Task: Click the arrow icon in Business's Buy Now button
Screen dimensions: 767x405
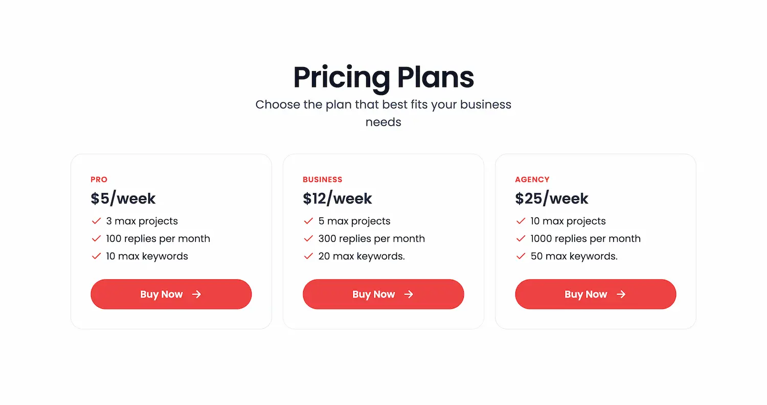Action: [409, 294]
